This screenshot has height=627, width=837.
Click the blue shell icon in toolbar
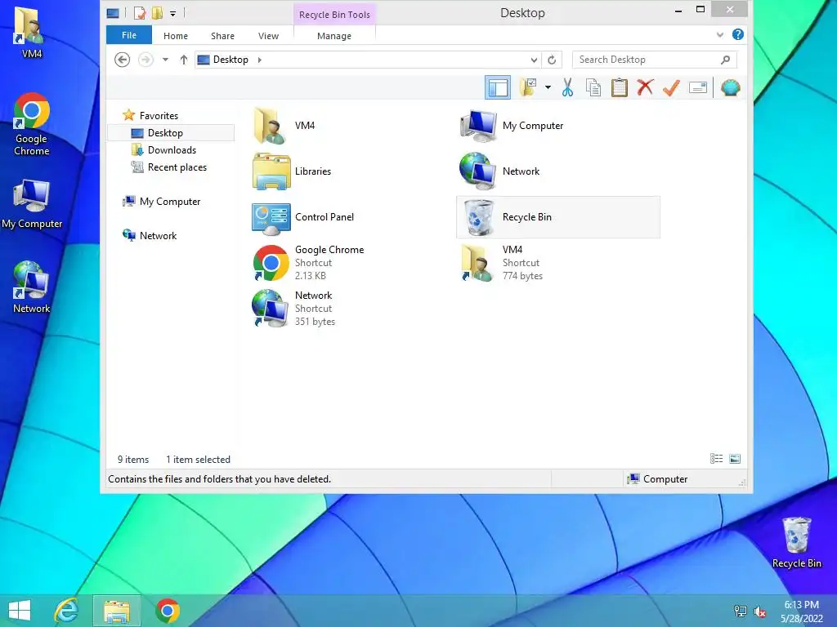(730, 87)
